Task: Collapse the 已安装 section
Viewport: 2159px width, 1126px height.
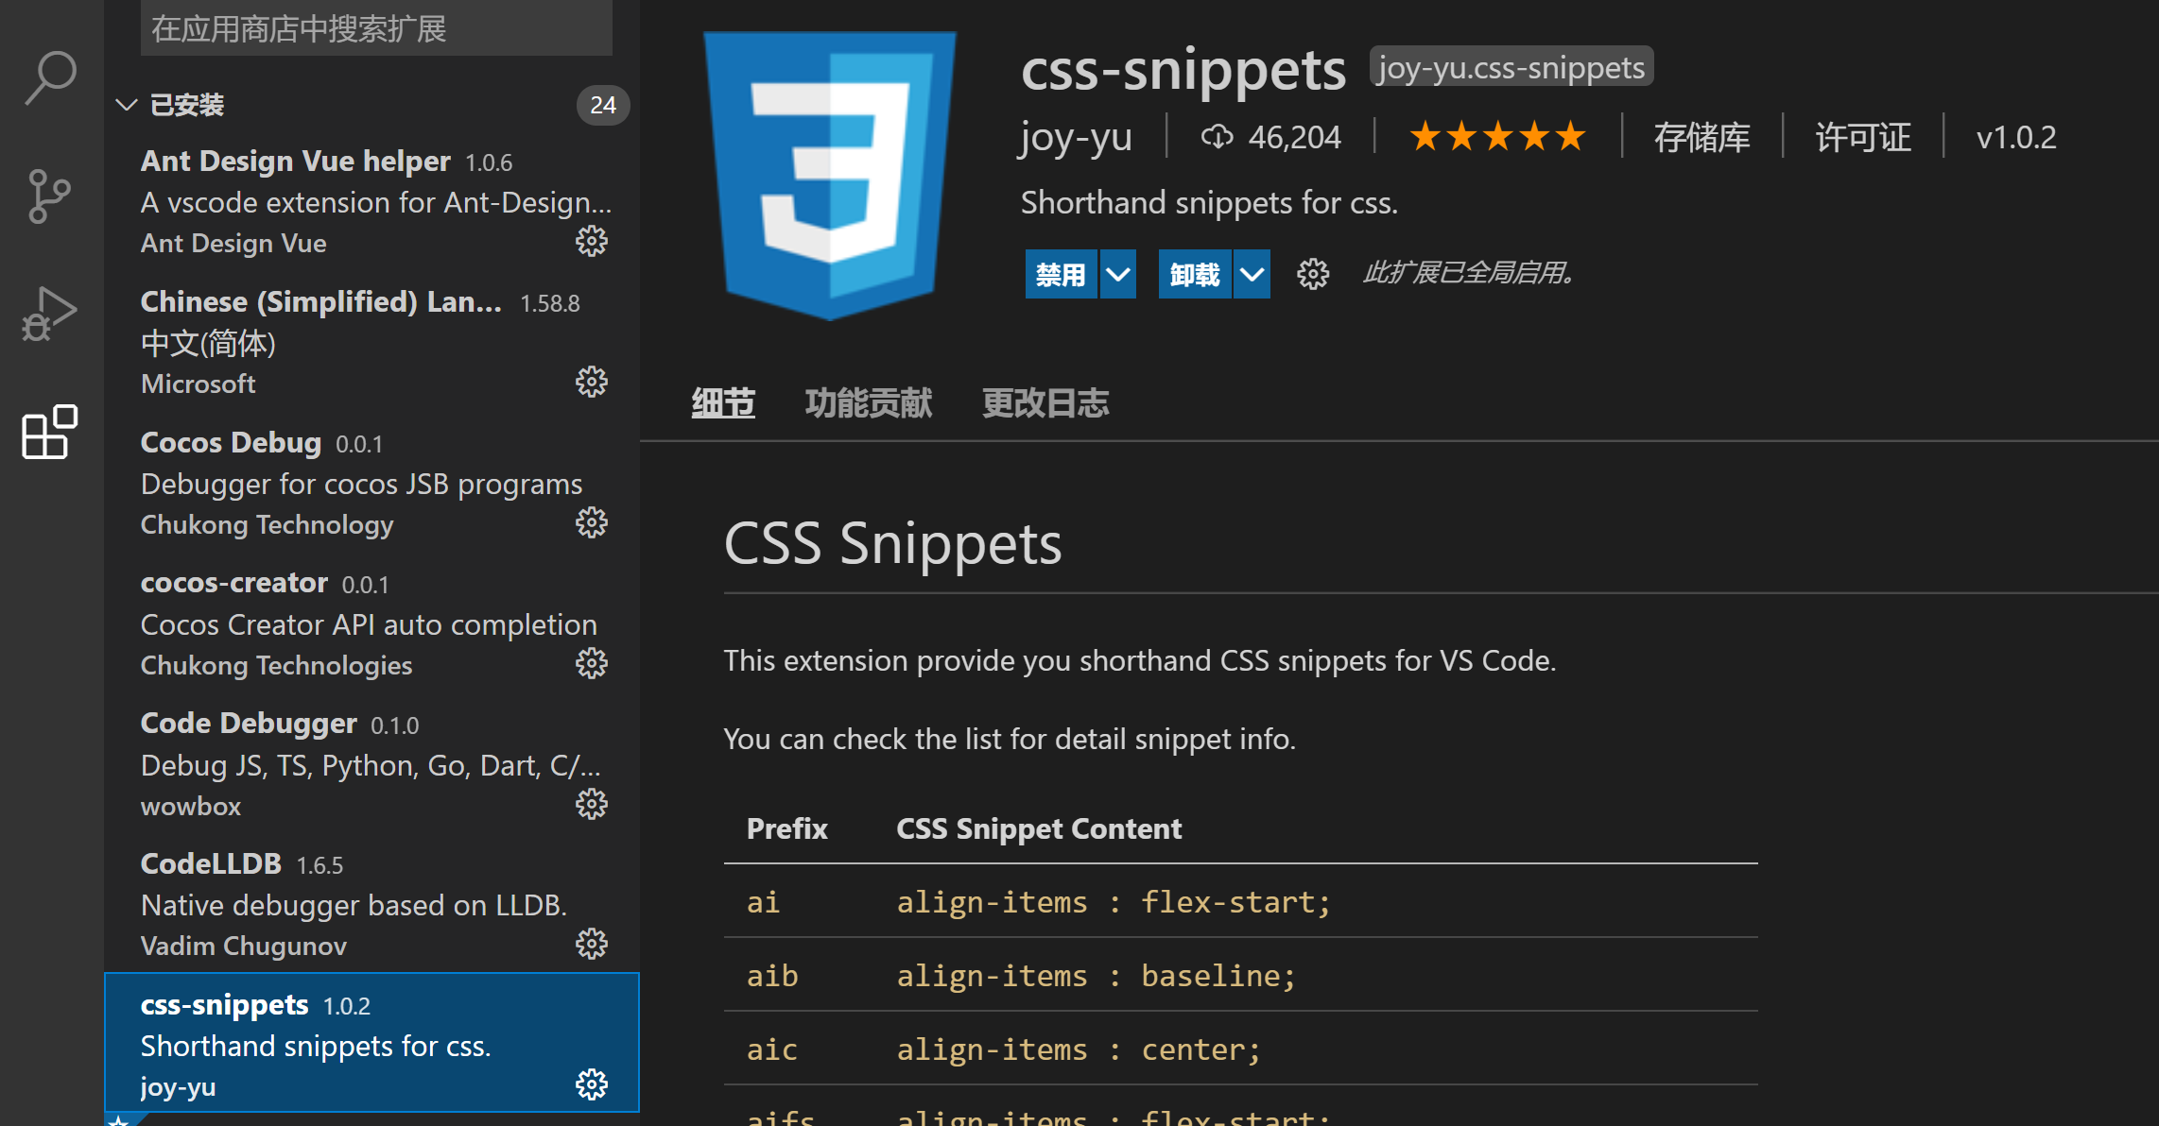Action: [x=127, y=105]
